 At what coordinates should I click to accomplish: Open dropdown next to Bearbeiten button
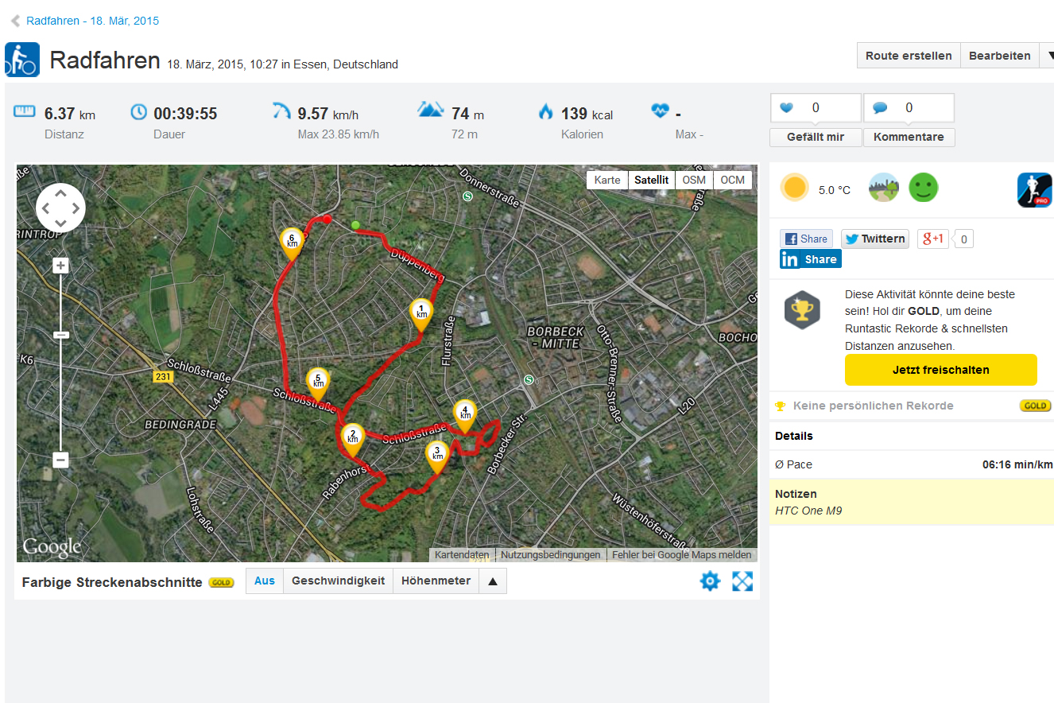pos(1048,56)
